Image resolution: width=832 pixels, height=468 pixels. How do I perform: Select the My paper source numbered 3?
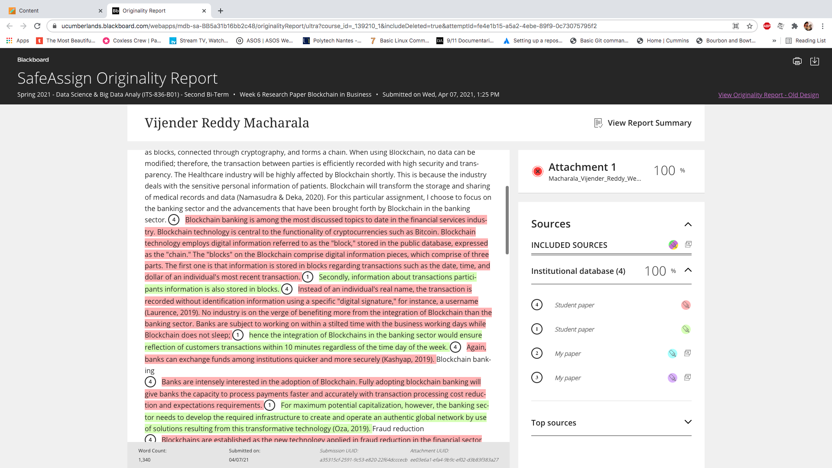click(x=568, y=378)
